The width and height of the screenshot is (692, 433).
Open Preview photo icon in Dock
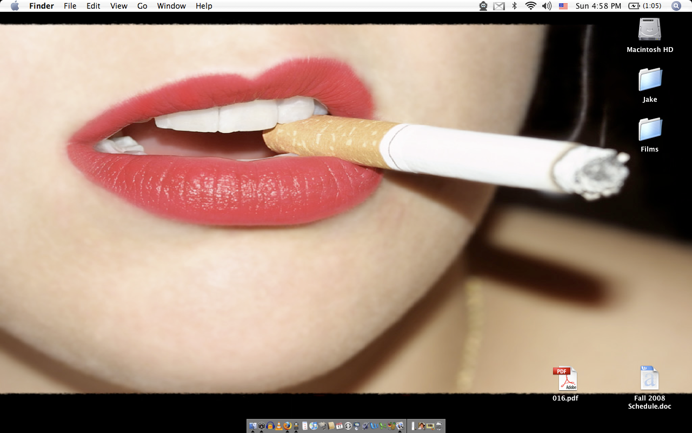point(400,426)
